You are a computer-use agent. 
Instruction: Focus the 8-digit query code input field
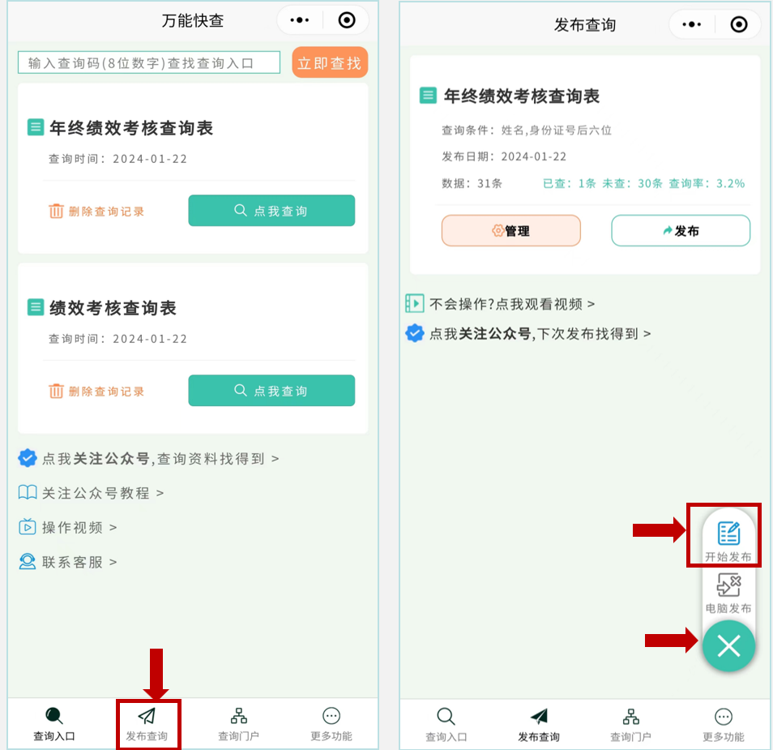click(149, 62)
